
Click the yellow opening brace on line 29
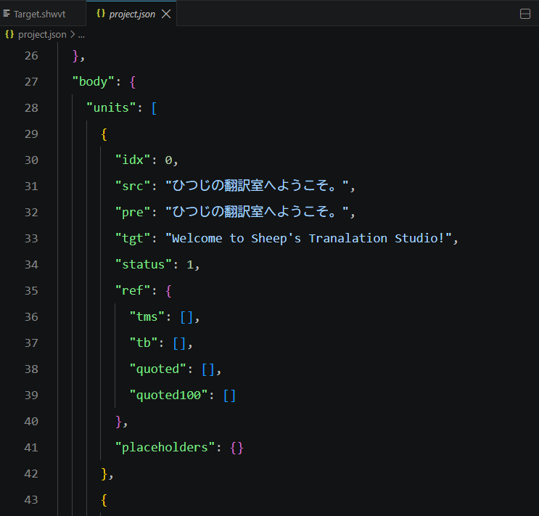(x=104, y=134)
